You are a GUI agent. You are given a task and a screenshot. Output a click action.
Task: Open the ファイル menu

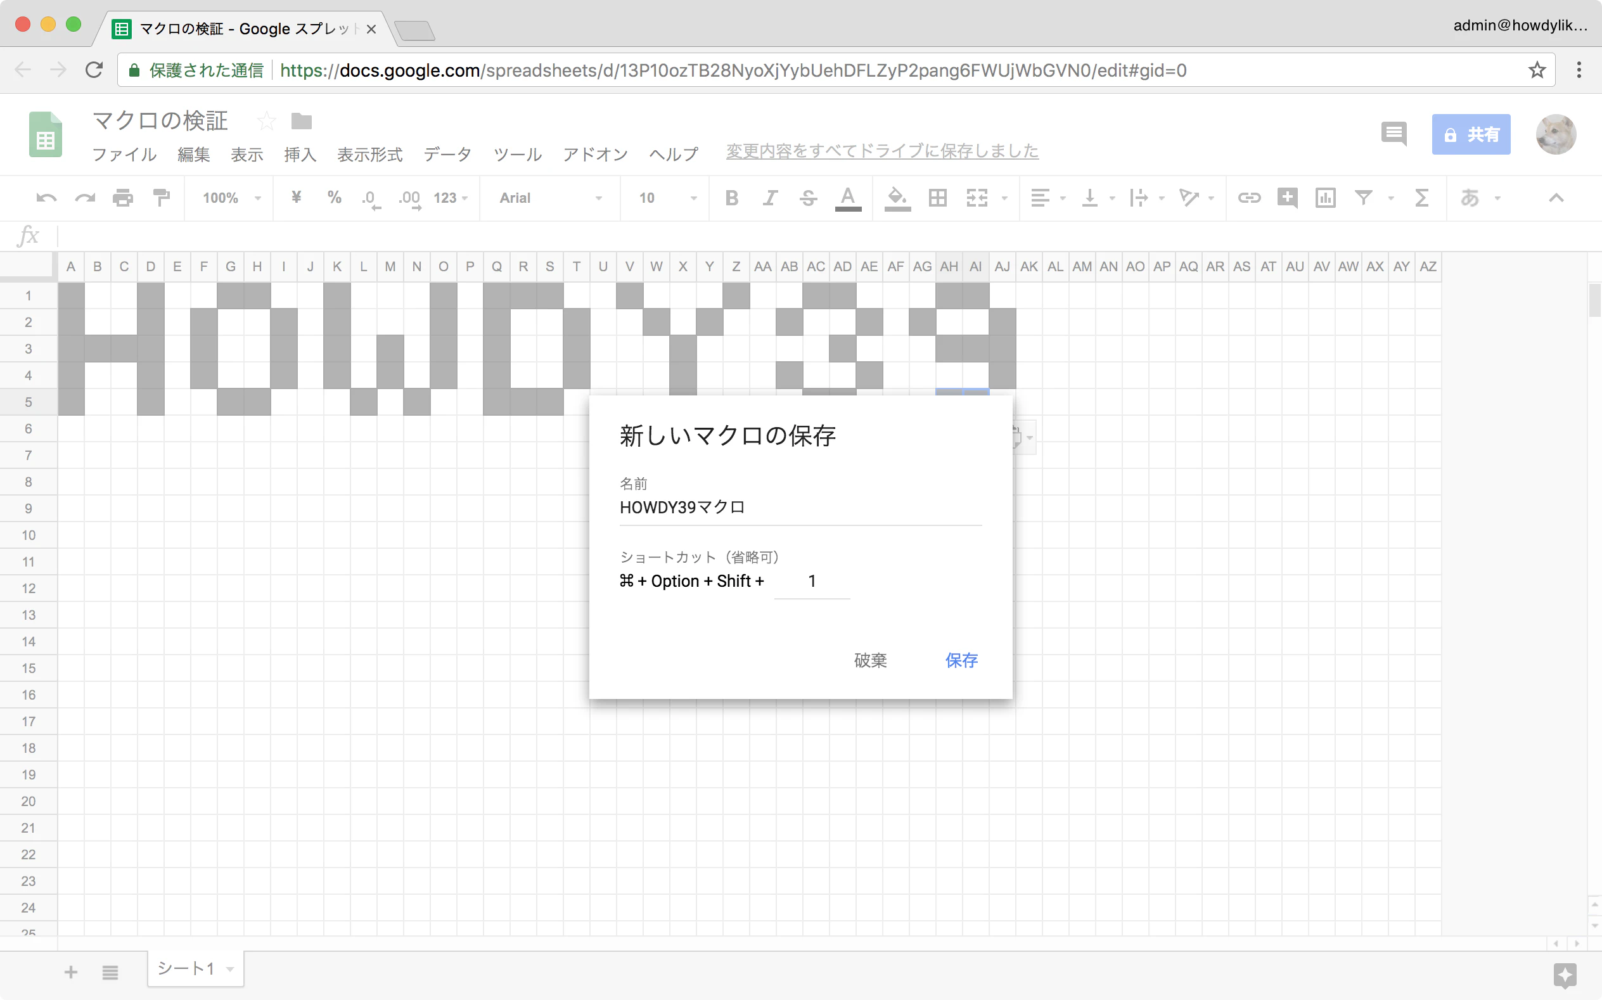coord(124,154)
